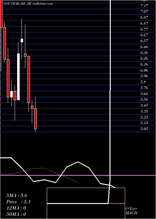Select the 6.77 price axis label
The height and width of the screenshot is (219, 156).
click(x=144, y=29)
